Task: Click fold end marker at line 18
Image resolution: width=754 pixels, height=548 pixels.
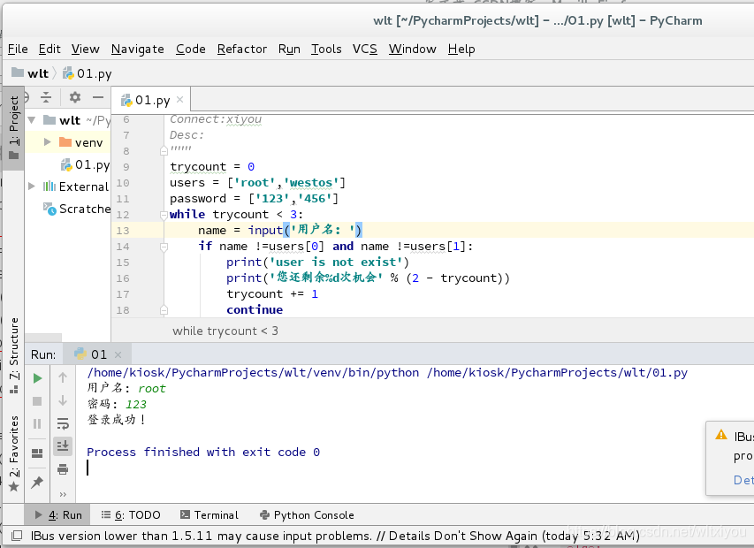Action: click(x=164, y=310)
